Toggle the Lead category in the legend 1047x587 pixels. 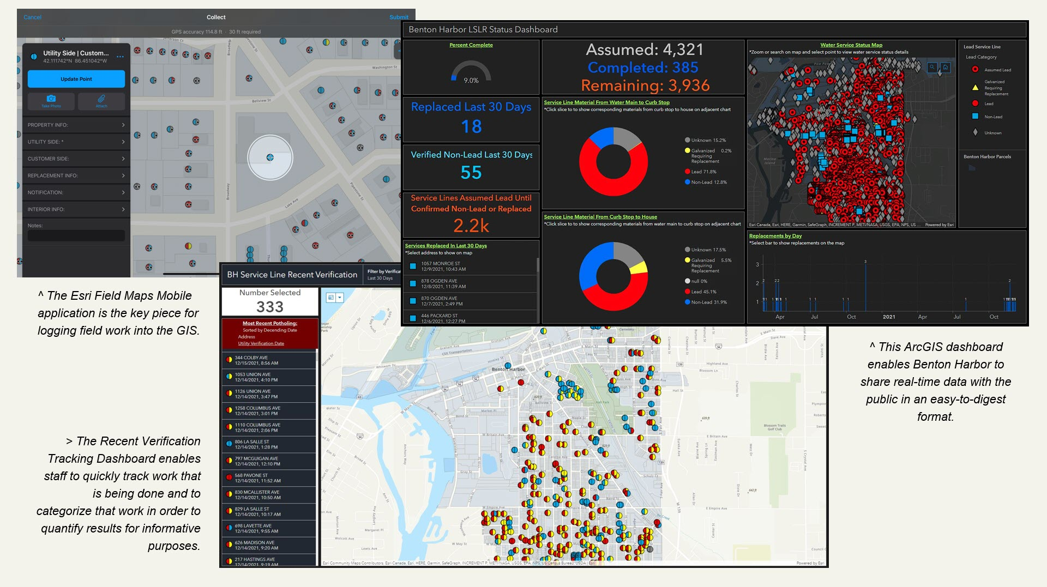pyautogui.click(x=975, y=104)
